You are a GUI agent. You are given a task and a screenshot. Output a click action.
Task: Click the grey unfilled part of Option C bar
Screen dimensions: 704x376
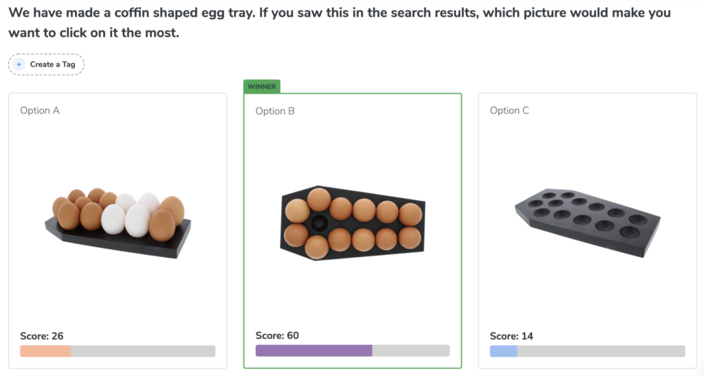tap(601, 351)
